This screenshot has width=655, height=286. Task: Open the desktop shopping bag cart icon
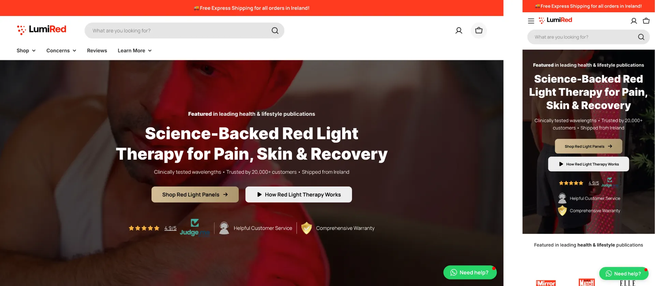coord(479,30)
